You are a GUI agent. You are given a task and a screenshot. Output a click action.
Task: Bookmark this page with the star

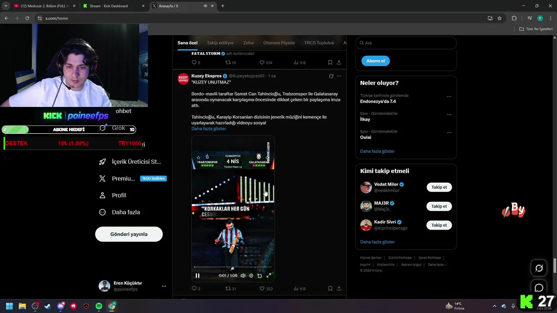500,18
